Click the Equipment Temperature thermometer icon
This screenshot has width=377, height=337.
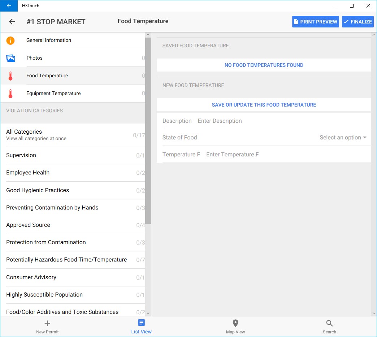[10, 94]
